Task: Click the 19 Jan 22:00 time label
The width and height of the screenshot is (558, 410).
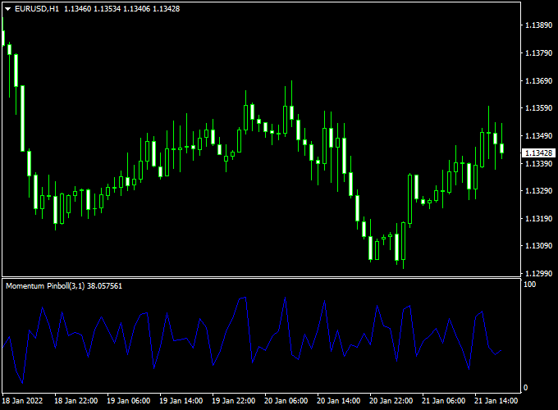Action: pos(233,401)
